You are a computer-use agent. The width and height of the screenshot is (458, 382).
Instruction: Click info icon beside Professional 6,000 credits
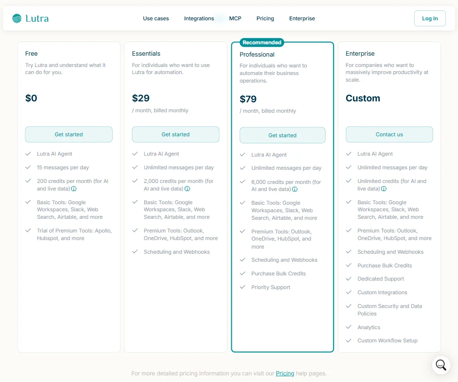coord(294,190)
